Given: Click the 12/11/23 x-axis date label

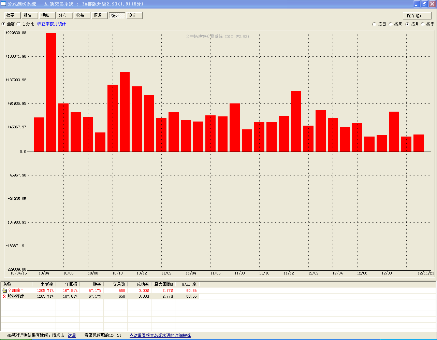Looking at the screenshot, I should [x=426, y=273].
